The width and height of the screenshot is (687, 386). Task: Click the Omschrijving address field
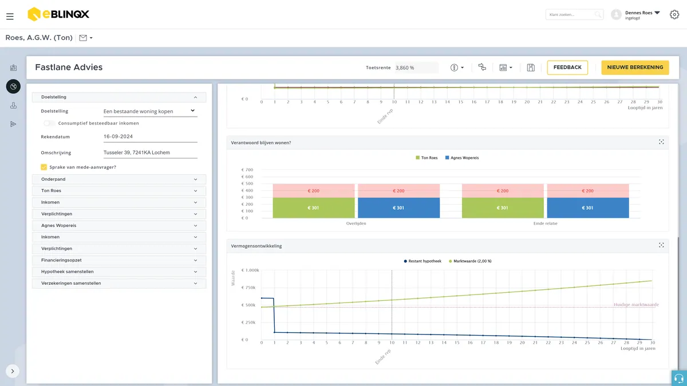[150, 153]
